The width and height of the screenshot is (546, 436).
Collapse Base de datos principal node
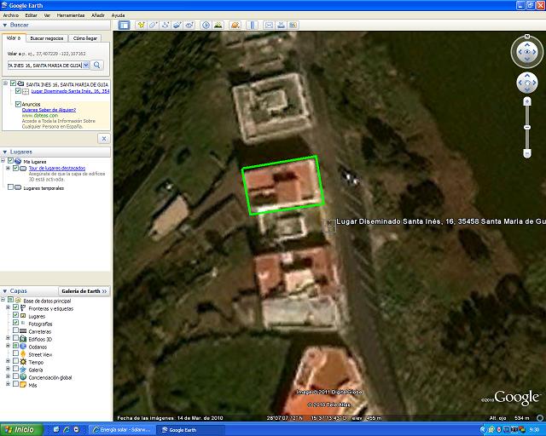click(x=3, y=300)
